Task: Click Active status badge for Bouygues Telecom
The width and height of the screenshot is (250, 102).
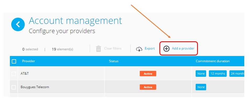Action: click(148, 87)
